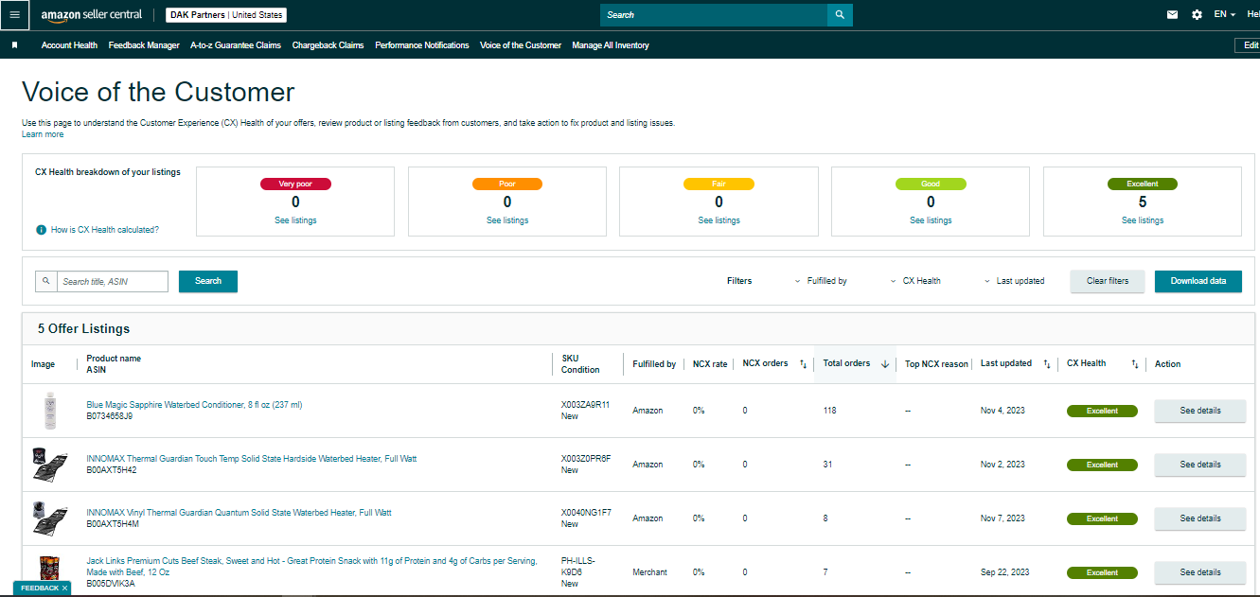
Task: Sort by the NCX orders column arrows
Action: pyautogui.click(x=803, y=364)
